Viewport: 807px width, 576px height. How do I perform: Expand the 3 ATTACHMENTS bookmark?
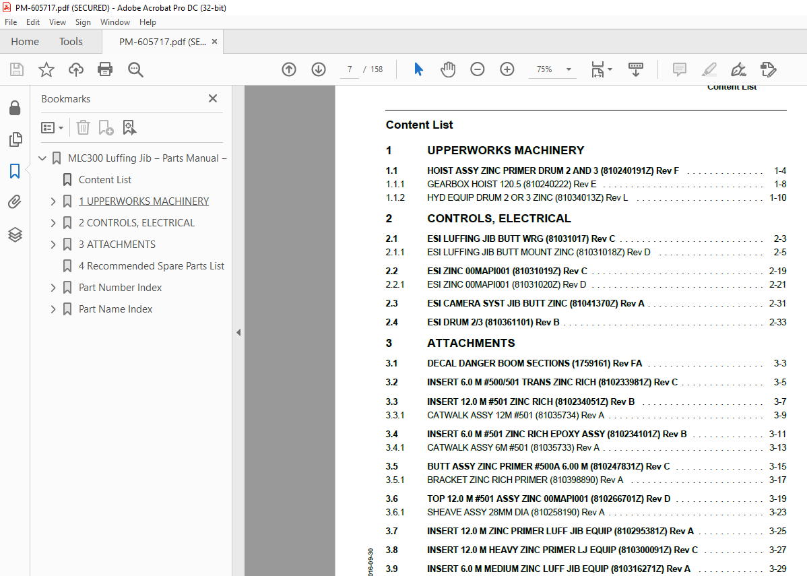[x=53, y=245]
